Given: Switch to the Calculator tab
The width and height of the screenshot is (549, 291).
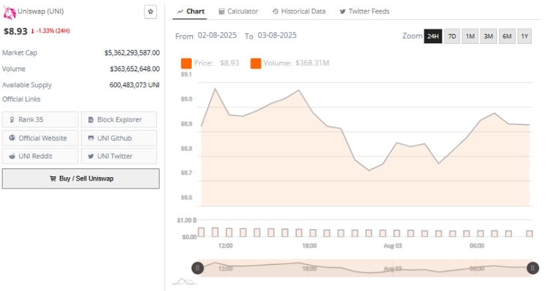Looking at the screenshot, I should pos(238,11).
